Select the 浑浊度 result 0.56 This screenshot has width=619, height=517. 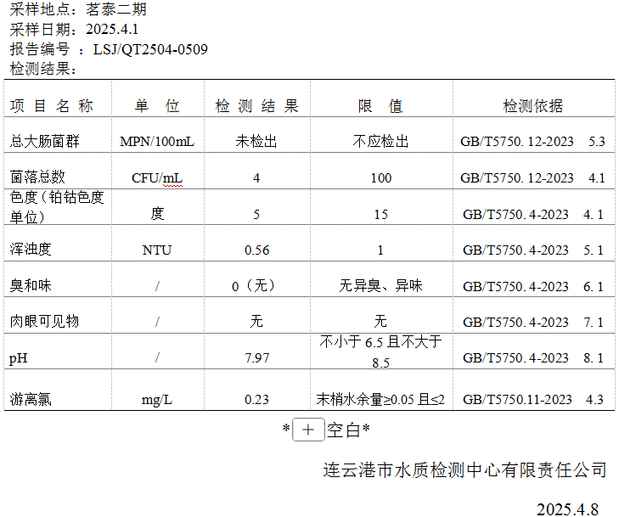click(x=256, y=250)
